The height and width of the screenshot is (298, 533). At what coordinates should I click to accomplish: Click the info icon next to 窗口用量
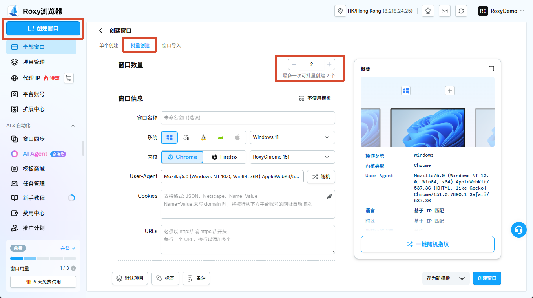(x=73, y=268)
